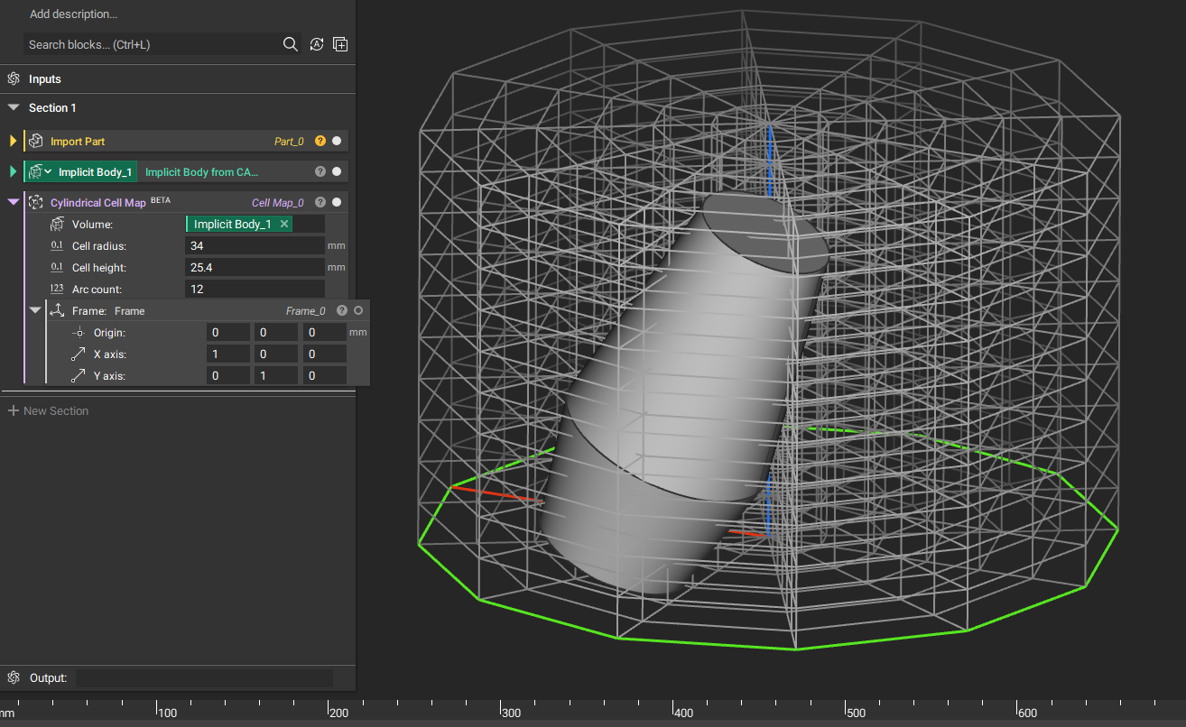Image resolution: width=1186 pixels, height=727 pixels.
Task: Click Origin second coordinate field
Action: (276, 333)
